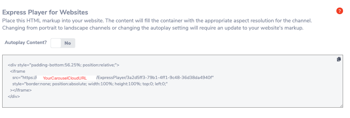The image size is (350, 118).
Task: Click the closing div tag in the code
Action: point(14,97)
